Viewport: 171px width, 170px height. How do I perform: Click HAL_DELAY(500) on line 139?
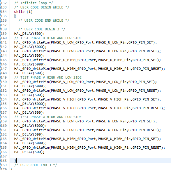[x=29, y=34]
